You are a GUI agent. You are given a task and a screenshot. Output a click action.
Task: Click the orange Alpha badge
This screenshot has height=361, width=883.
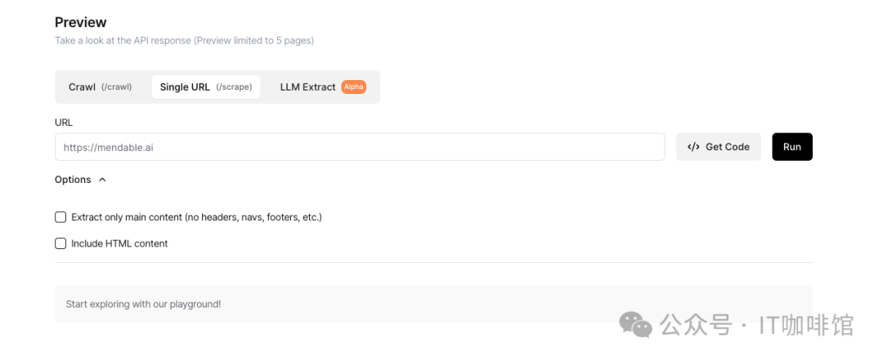pyautogui.click(x=353, y=87)
